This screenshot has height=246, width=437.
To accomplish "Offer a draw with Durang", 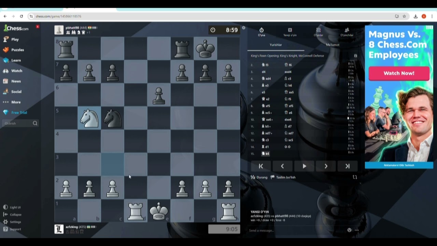I will pyautogui.click(x=259, y=177).
